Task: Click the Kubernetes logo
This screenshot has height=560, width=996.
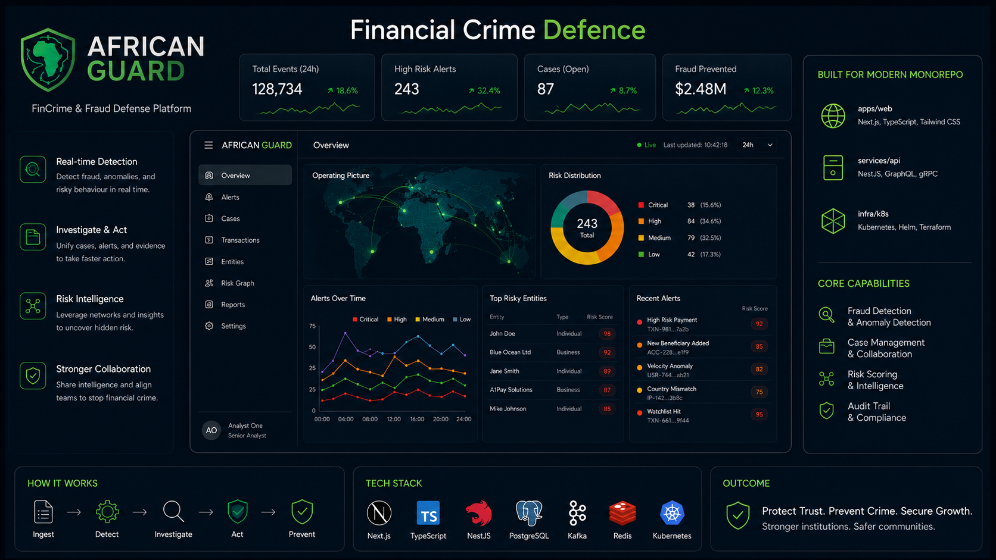Action: click(672, 513)
